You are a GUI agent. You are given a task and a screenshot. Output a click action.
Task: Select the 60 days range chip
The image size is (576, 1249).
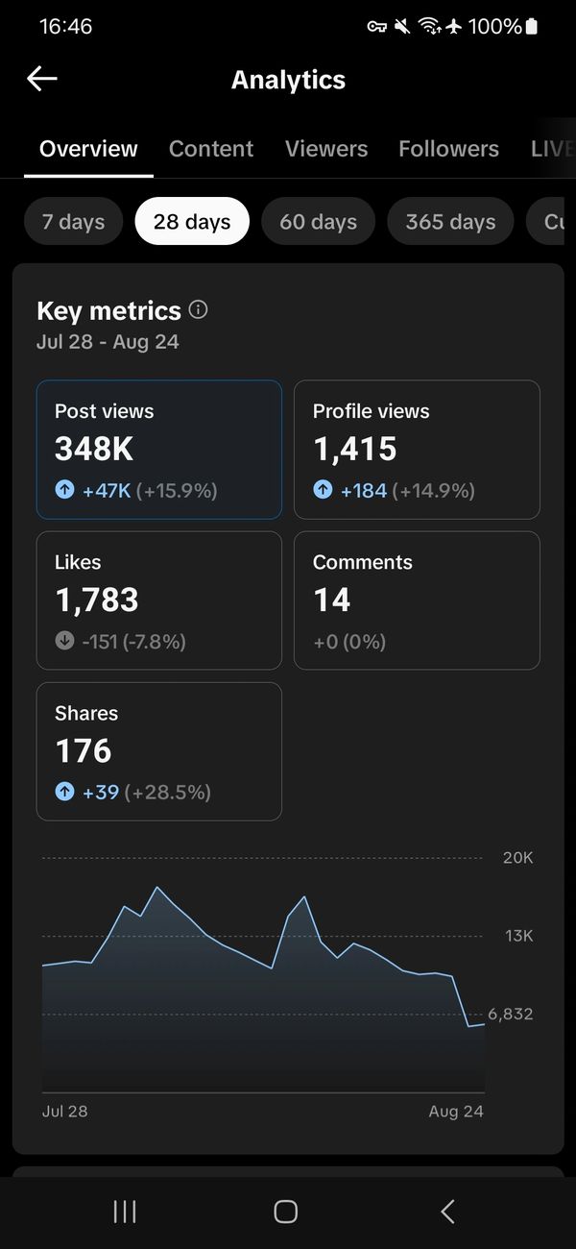click(x=318, y=222)
